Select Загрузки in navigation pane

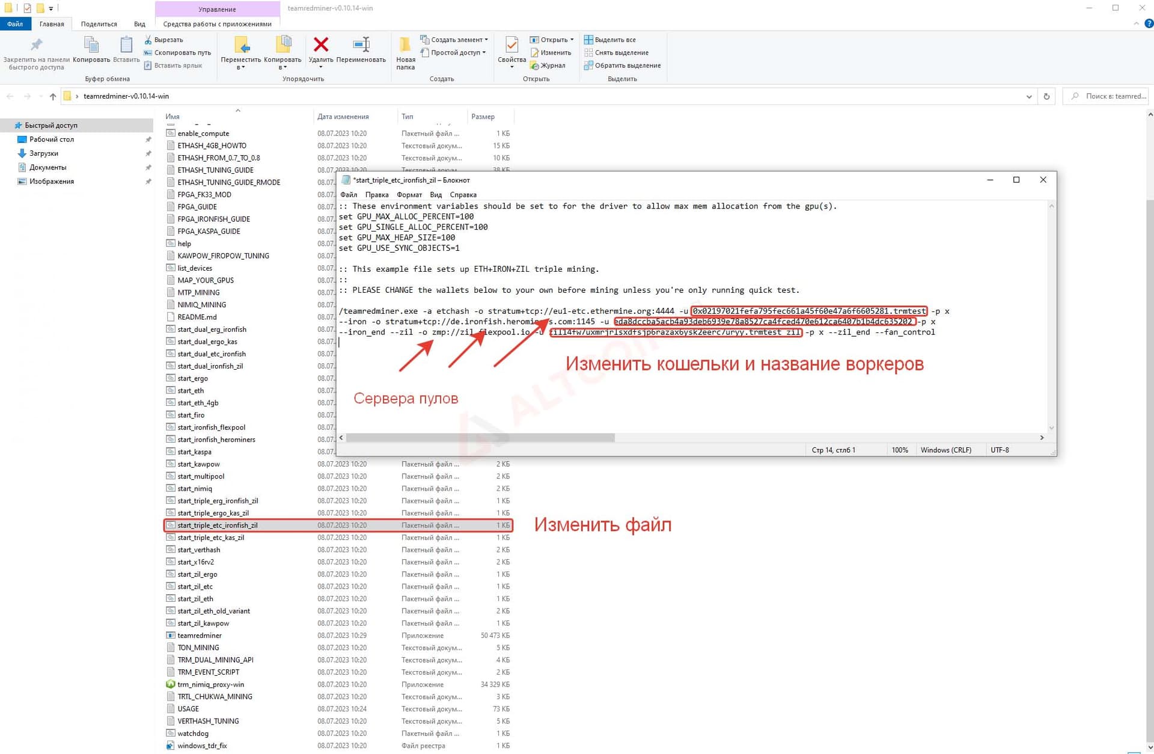tap(44, 153)
